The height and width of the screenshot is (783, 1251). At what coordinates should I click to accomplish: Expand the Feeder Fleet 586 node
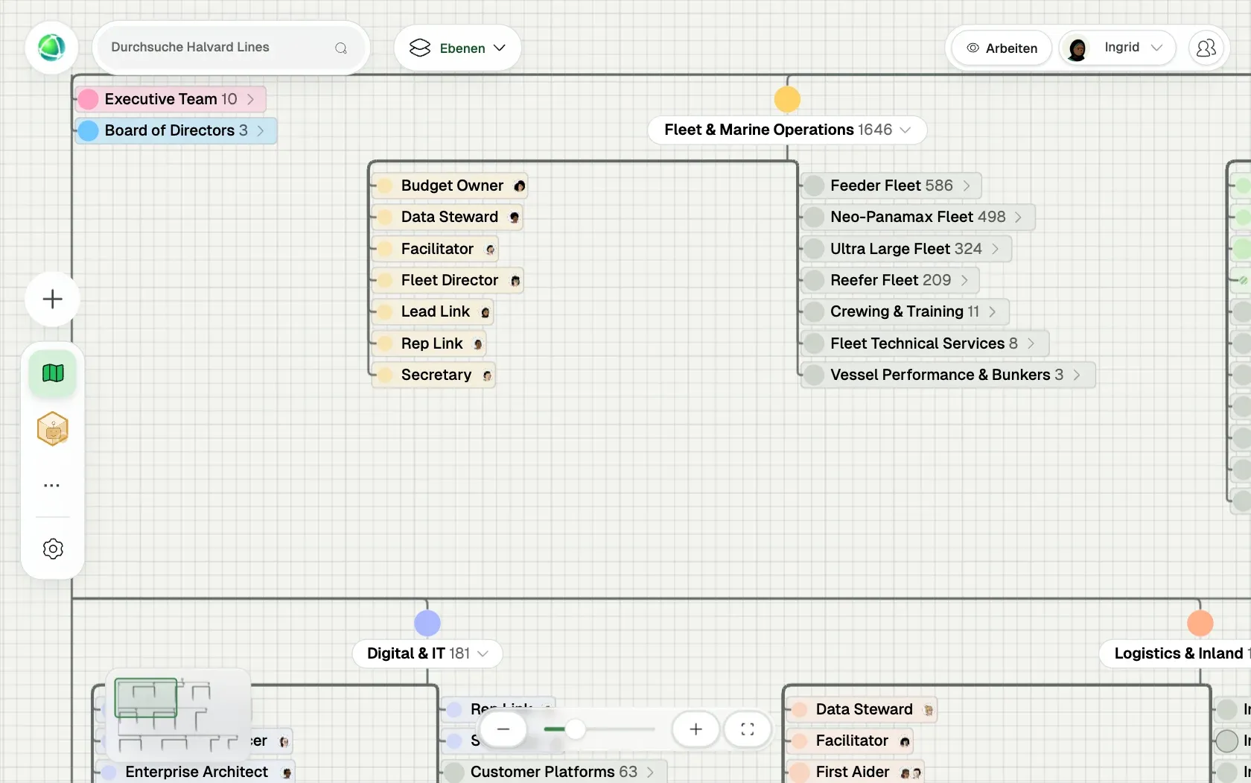pos(891,186)
